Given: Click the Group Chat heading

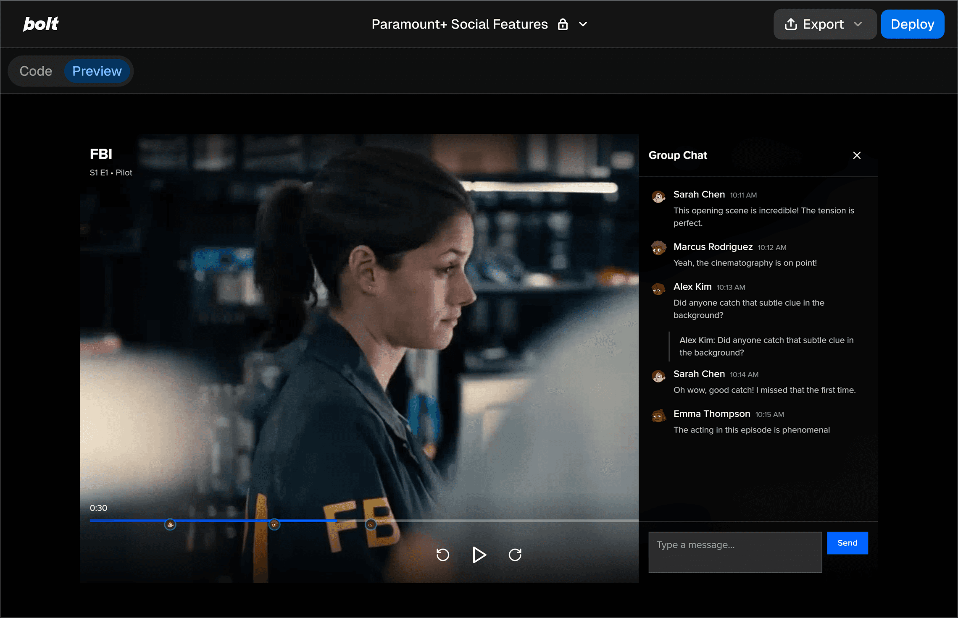Looking at the screenshot, I should point(678,155).
